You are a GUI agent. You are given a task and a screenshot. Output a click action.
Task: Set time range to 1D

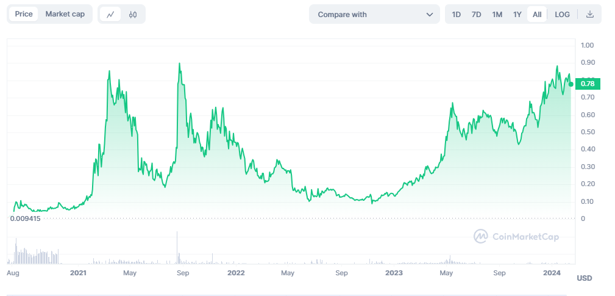click(457, 14)
